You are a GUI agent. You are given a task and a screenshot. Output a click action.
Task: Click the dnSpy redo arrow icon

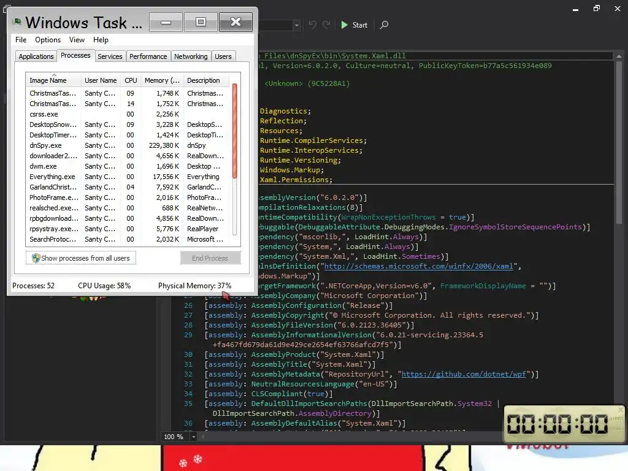[x=326, y=25]
